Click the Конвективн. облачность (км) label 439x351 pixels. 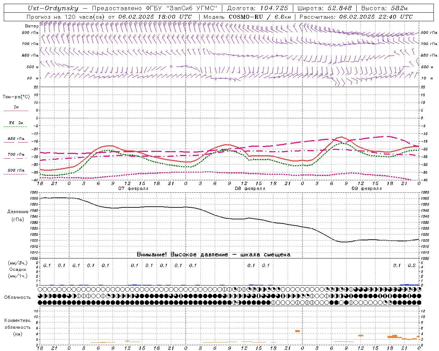17,327
